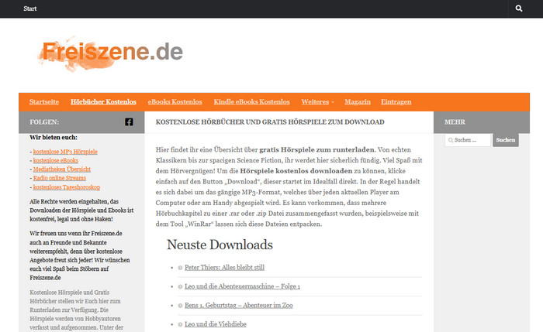Image resolution: width=543 pixels, height=332 pixels.
Task: Click the Kostenlose Hörbücher und Gratis Hörspiele page title
Action: [x=270, y=122]
